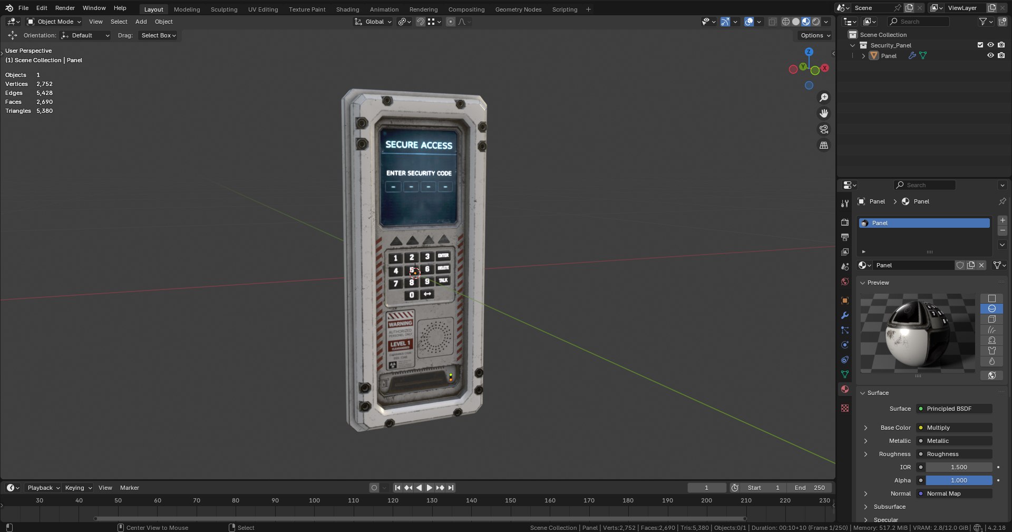Click the zoom magnifier viewport gizmo

[824, 98]
